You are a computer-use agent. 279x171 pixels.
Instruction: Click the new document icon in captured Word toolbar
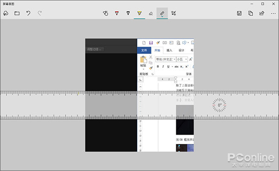point(144,43)
